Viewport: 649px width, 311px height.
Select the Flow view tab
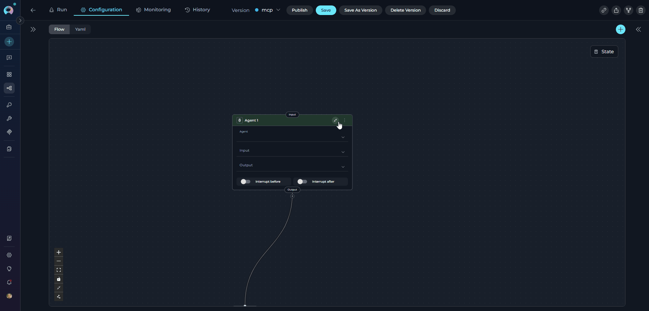point(59,29)
